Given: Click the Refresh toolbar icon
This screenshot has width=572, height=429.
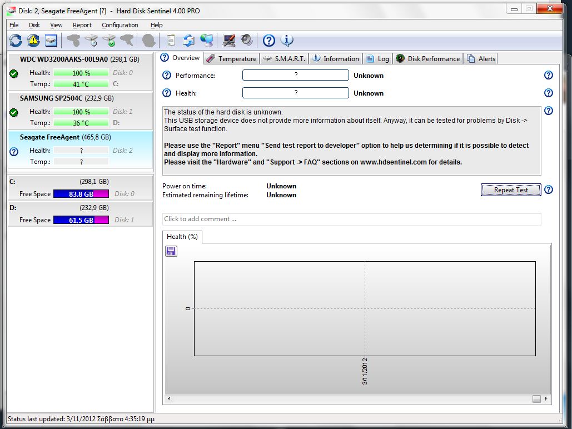Looking at the screenshot, I should tap(16, 41).
